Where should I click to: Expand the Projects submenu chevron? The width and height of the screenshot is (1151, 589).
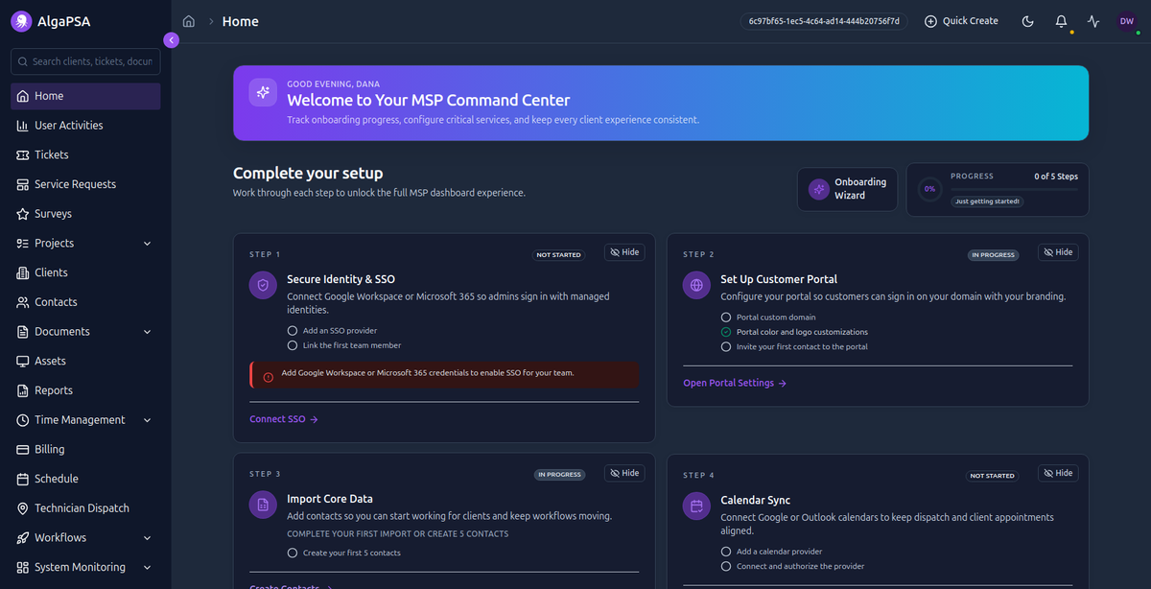pyautogui.click(x=147, y=244)
